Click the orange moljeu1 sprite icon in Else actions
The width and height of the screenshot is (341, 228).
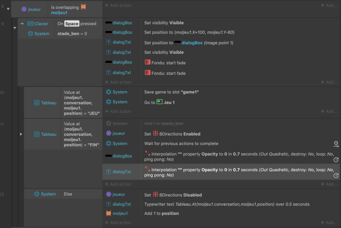[x=109, y=213]
